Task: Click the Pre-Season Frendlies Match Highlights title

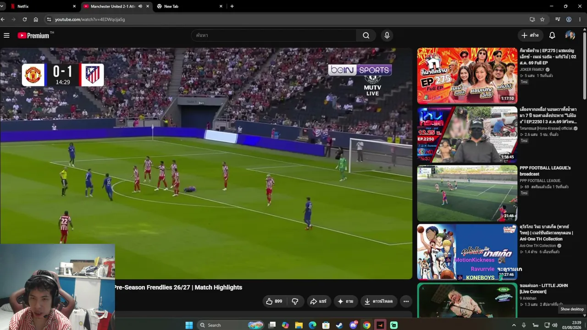Action: [178, 287]
